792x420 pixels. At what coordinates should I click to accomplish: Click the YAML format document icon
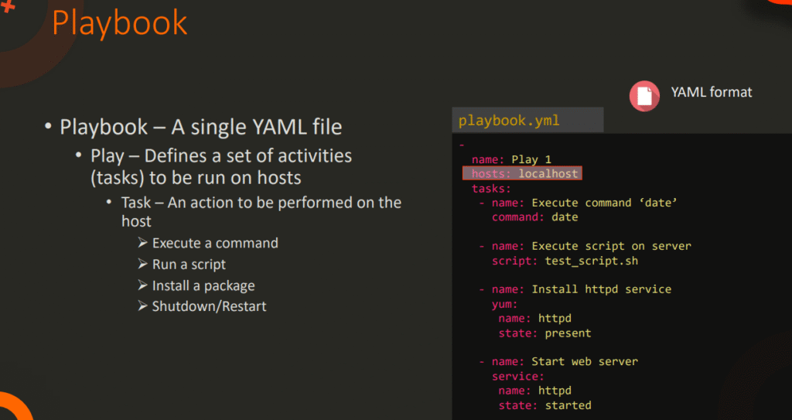point(643,94)
